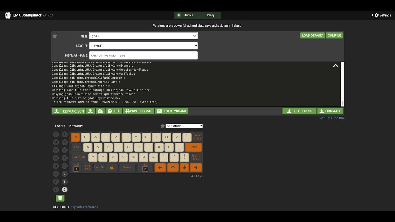Screen dimensions: 395x222
Task: Select the Q key on keymap
Action: coord(85,137)
